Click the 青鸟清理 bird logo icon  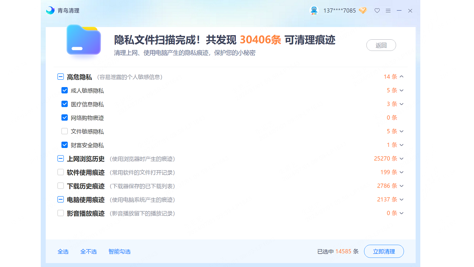point(50,11)
